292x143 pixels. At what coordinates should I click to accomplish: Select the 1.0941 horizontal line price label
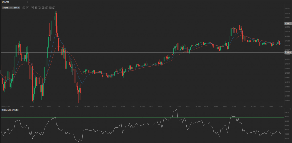point(288,24)
